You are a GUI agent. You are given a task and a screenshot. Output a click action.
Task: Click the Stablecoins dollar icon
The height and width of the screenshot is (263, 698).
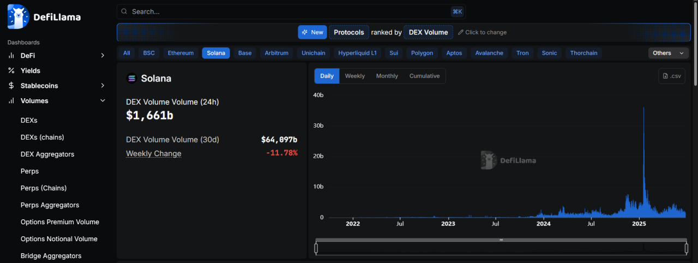click(11, 86)
